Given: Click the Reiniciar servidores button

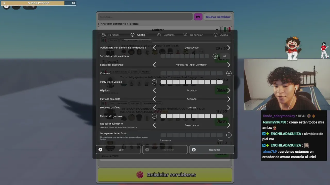Looking at the screenshot, I should [x=165, y=175].
